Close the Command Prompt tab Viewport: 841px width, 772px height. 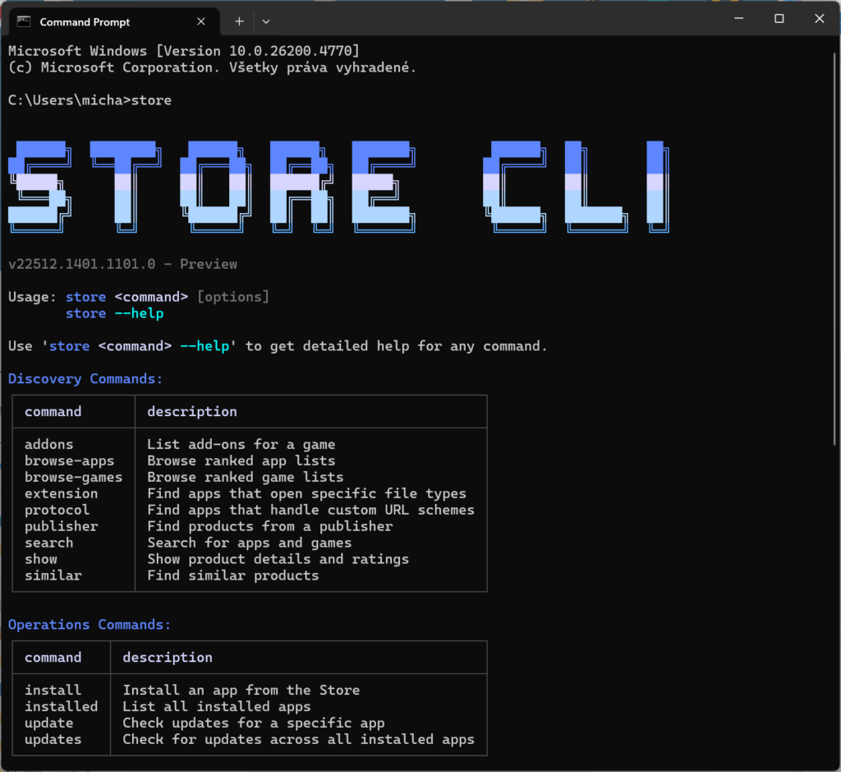point(201,21)
